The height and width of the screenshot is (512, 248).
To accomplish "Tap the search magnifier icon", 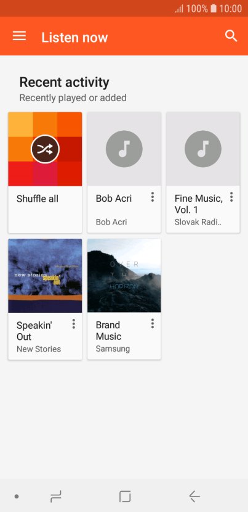I will (231, 36).
